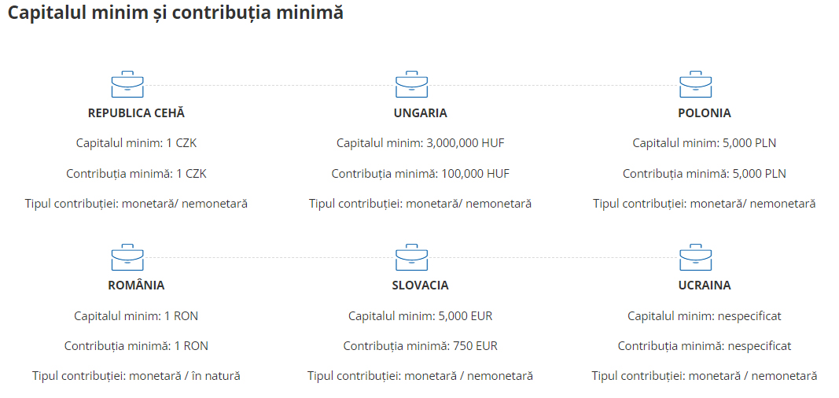This screenshot has height=398, width=839.
Task: Select the SLOVACIA country heading
Action: point(420,286)
